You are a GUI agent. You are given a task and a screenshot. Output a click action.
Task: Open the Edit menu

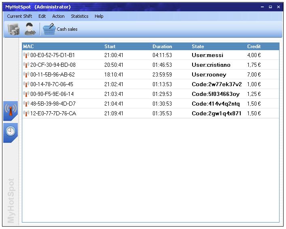(42, 16)
